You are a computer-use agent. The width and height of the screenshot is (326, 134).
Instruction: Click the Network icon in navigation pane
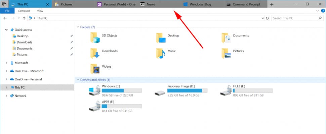[x=12, y=96]
